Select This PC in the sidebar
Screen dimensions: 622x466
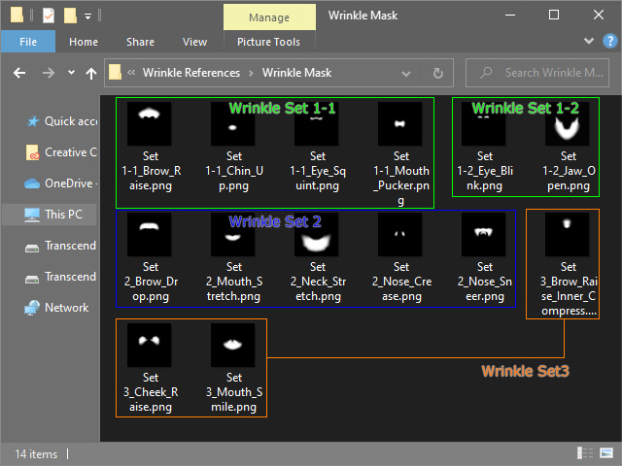click(64, 215)
